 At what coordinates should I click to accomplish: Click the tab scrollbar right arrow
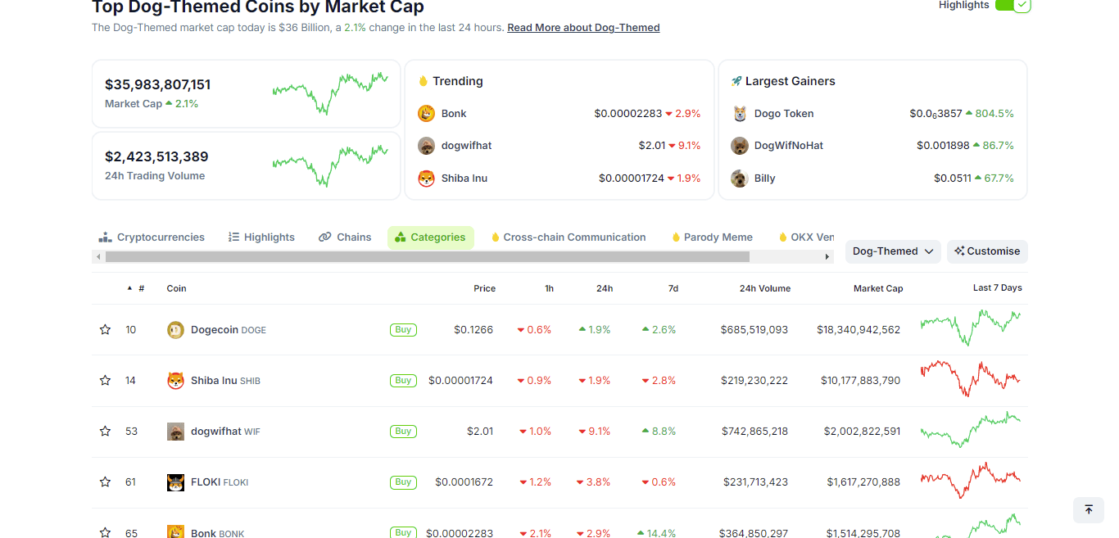click(x=827, y=257)
